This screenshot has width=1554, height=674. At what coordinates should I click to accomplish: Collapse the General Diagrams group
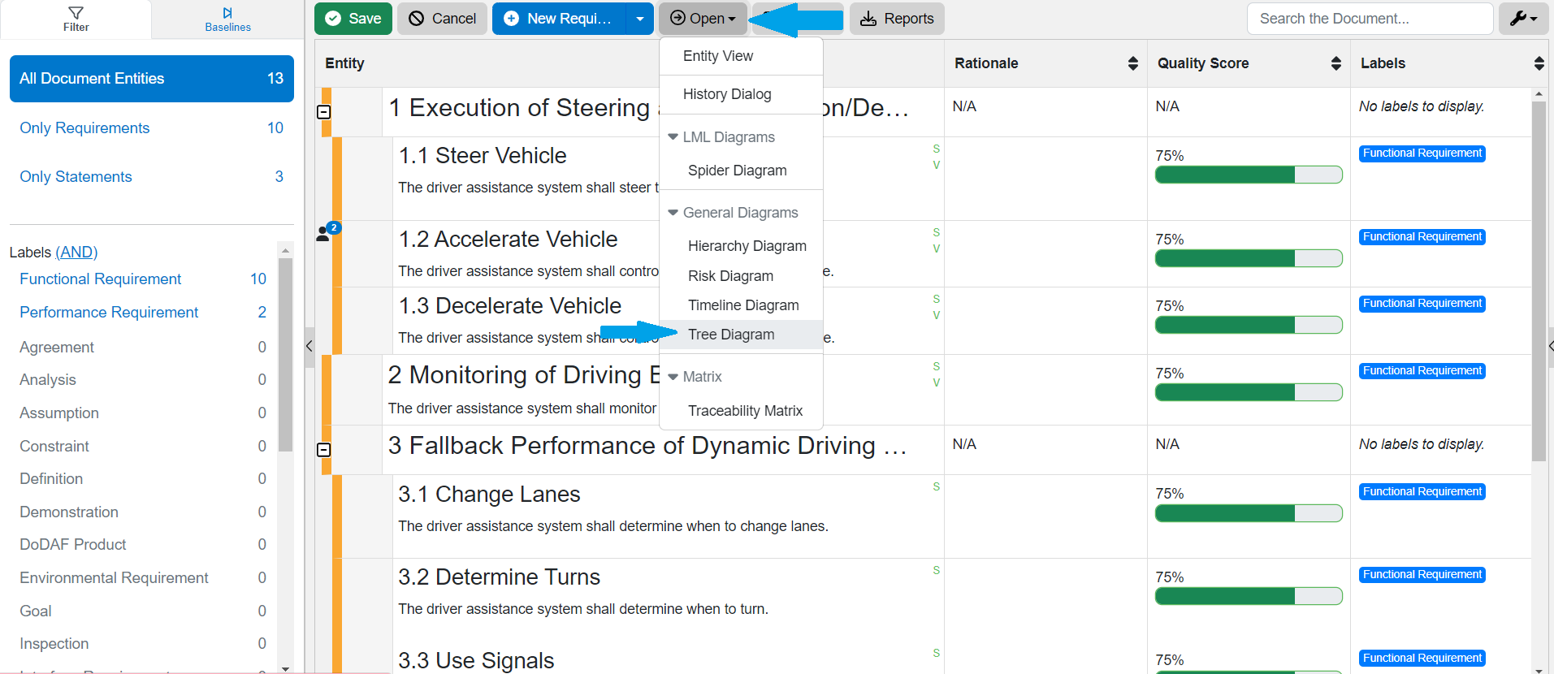pyautogui.click(x=673, y=213)
